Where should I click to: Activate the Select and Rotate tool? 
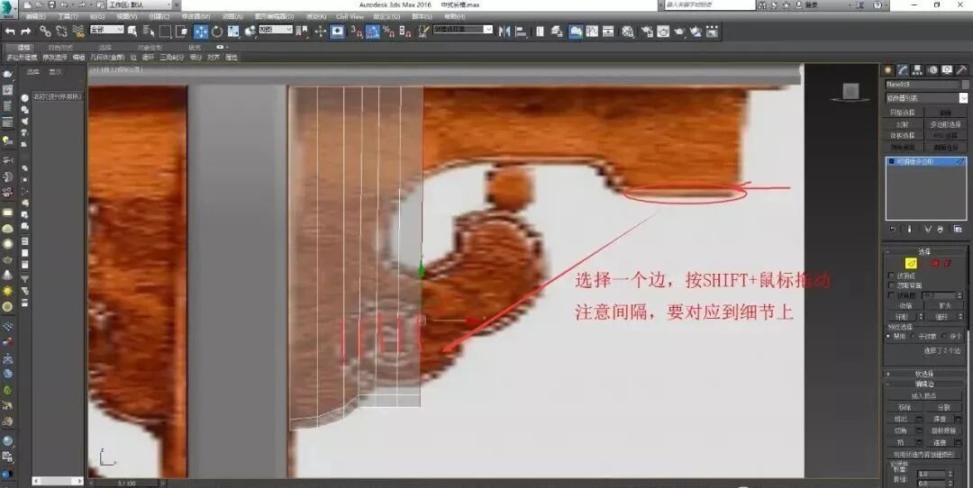(217, 31)
